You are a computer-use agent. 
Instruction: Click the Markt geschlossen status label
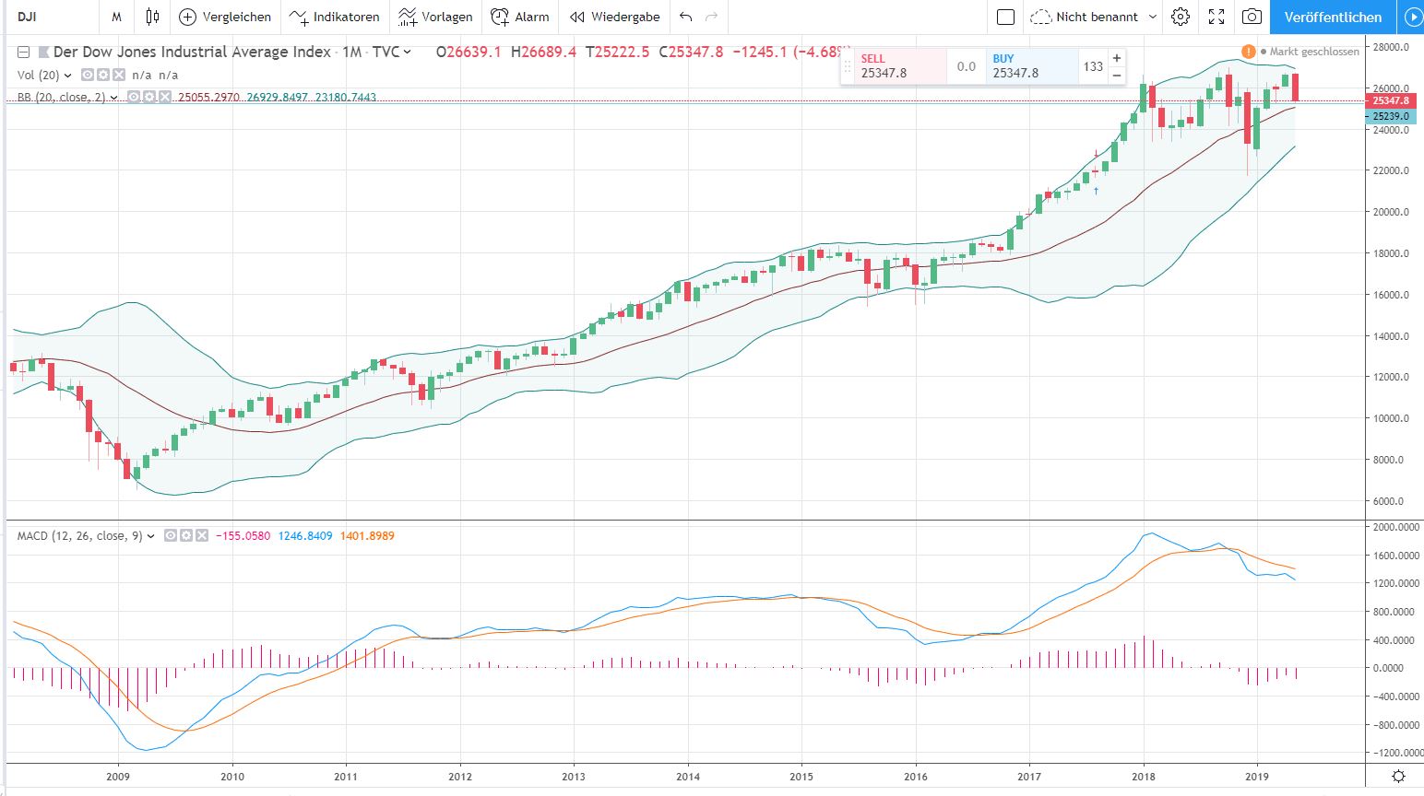coord(1314,53)
